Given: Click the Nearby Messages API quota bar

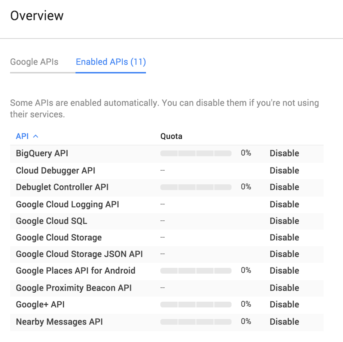Looking at the screenshot, I should (x=196, y=322).
